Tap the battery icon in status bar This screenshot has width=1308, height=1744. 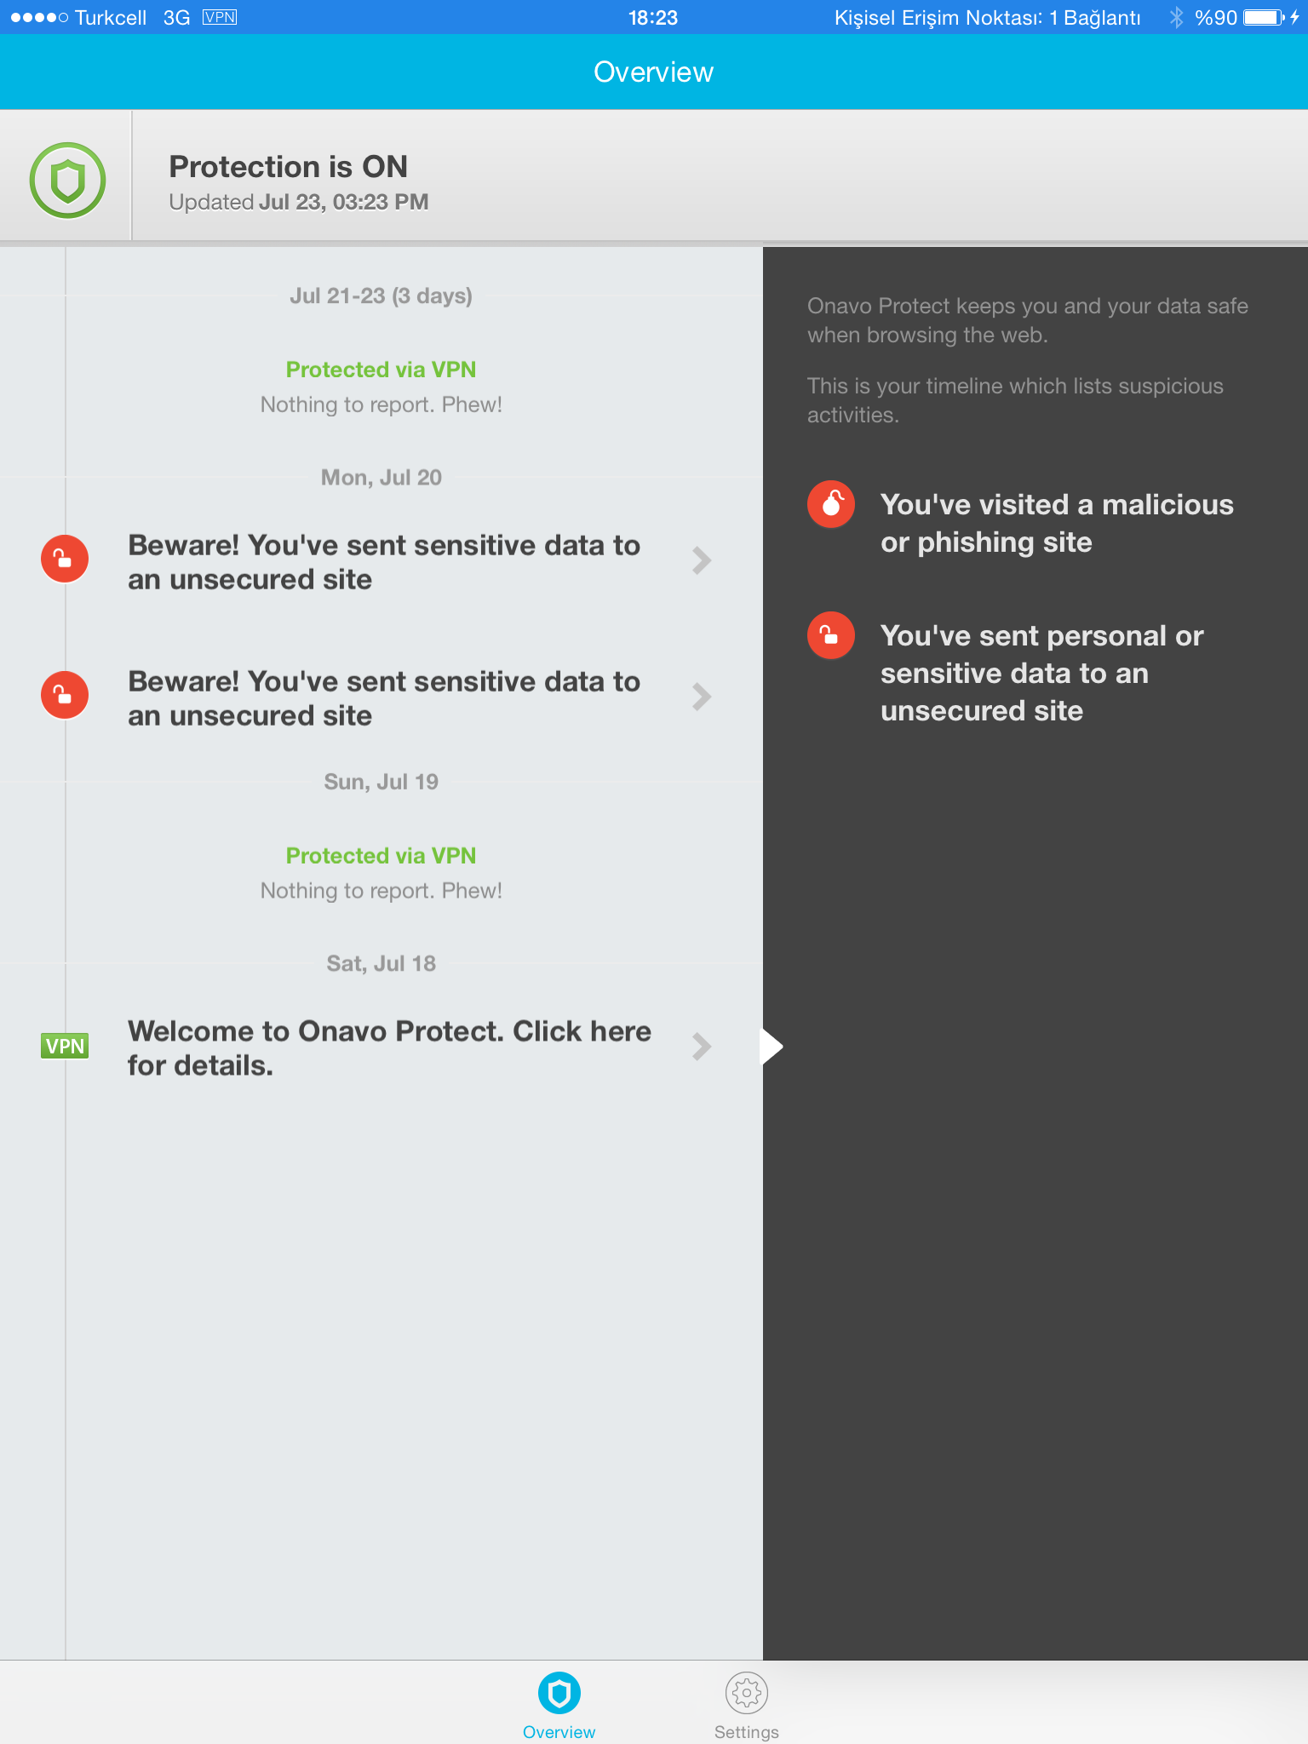coord(1265,17)
